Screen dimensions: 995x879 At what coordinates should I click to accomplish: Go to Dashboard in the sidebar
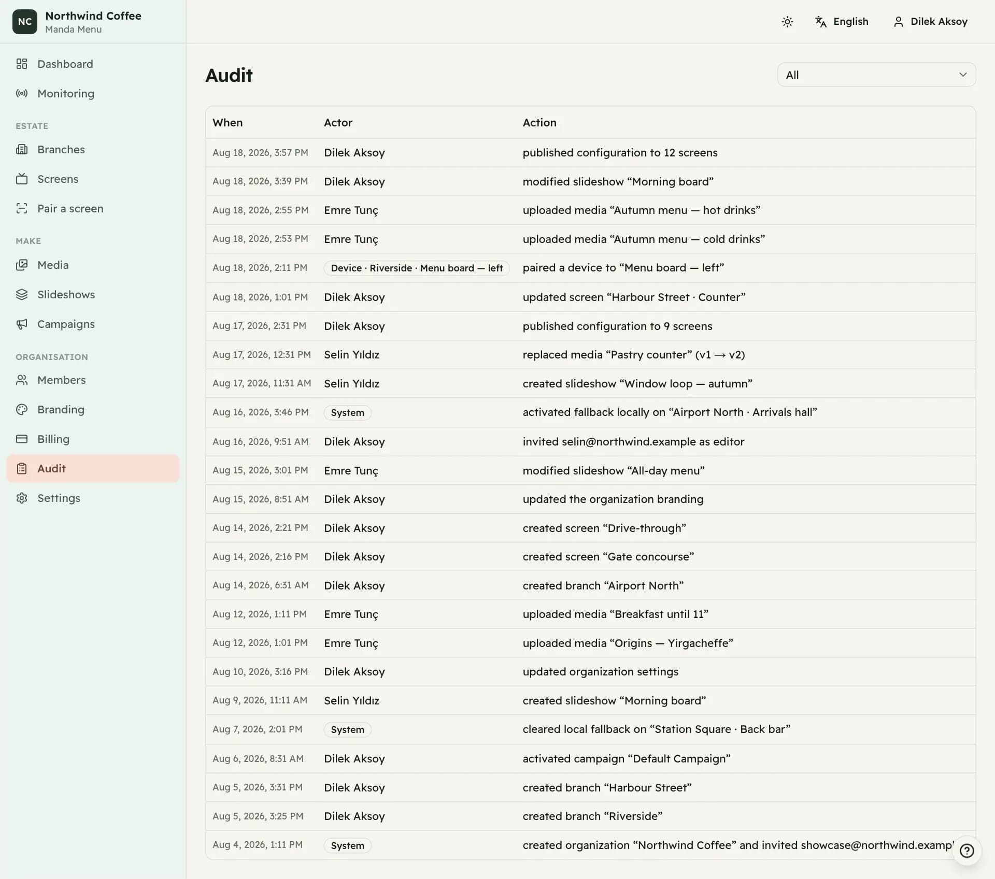[x=93, y=64]
